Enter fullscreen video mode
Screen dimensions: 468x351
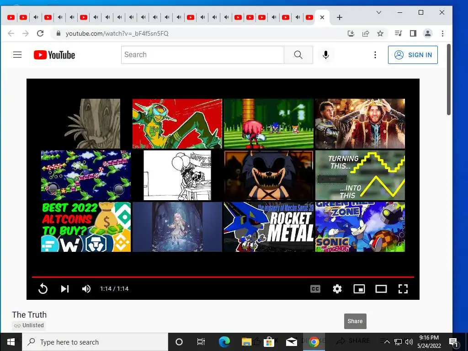(x=403, y=289)
